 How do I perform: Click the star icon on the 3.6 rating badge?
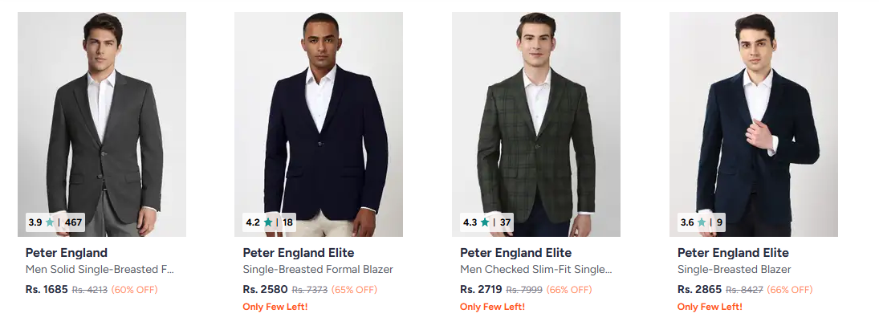point(702,222)
